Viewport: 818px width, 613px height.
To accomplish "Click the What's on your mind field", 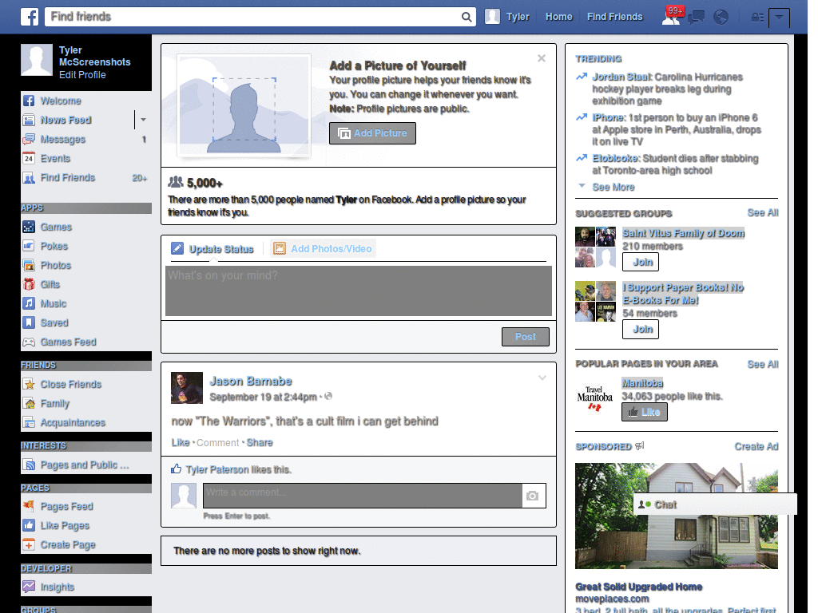I will tap(359, 291).
